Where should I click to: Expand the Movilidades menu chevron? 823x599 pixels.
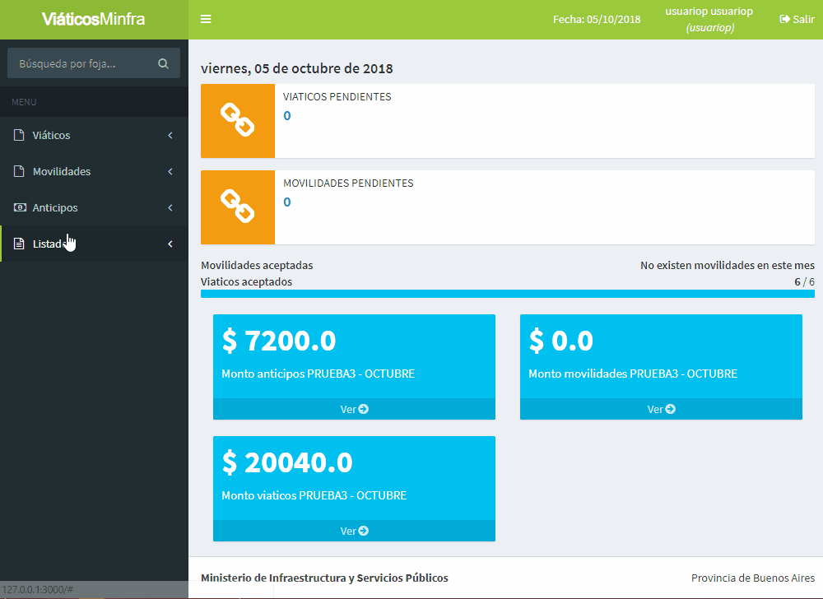170,171
